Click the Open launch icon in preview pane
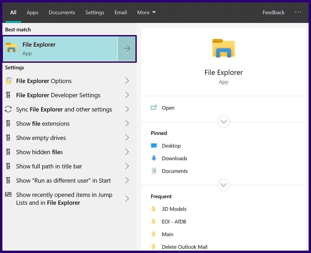 point(154,108)
